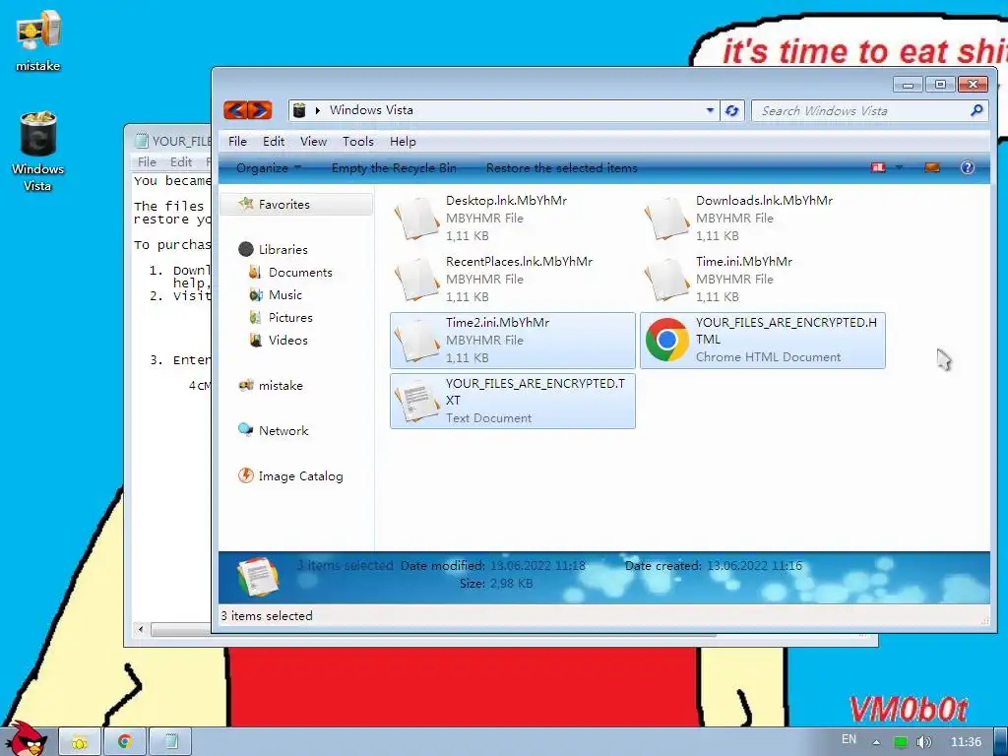Open the view options dropdown arrow
Viewport: 1008px width, 756px height.
coord(900,167)
